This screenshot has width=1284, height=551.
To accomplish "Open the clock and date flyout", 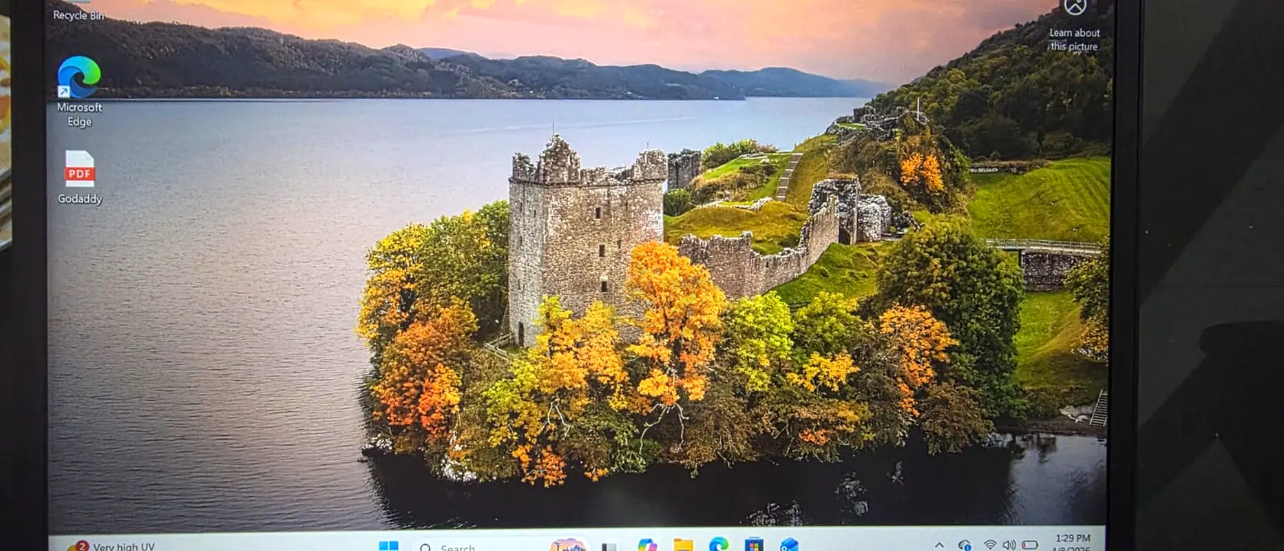I will point(1073,543).
